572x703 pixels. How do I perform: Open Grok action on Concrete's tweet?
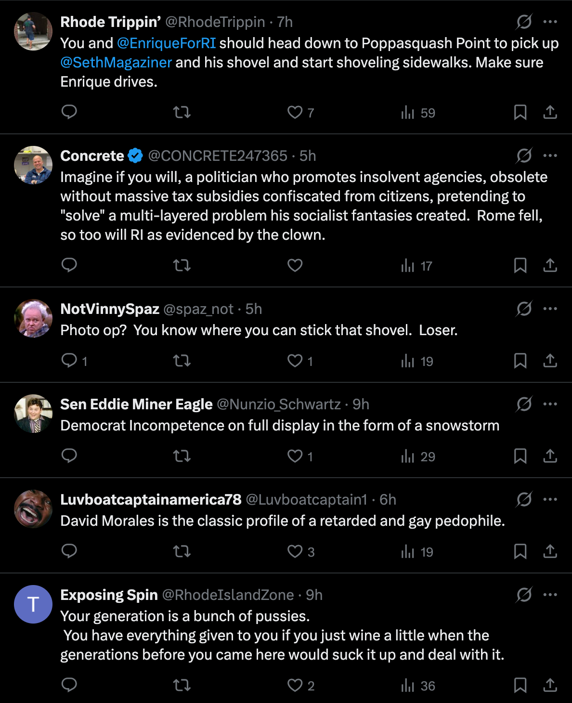tap(524, 156)
